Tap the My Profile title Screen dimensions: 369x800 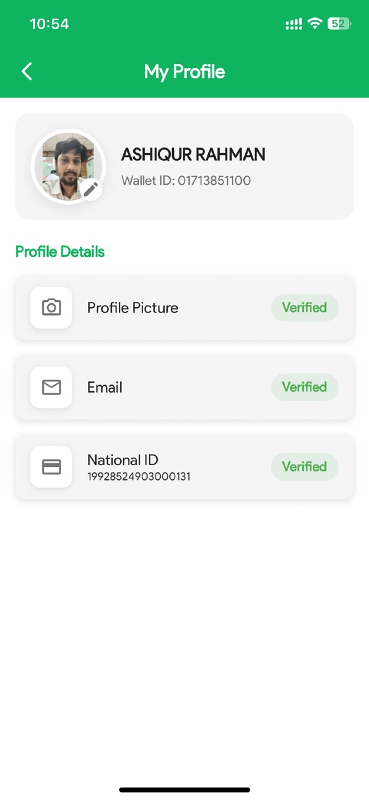184,72
